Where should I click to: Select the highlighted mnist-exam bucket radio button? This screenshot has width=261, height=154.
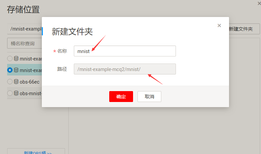[10, 70]
